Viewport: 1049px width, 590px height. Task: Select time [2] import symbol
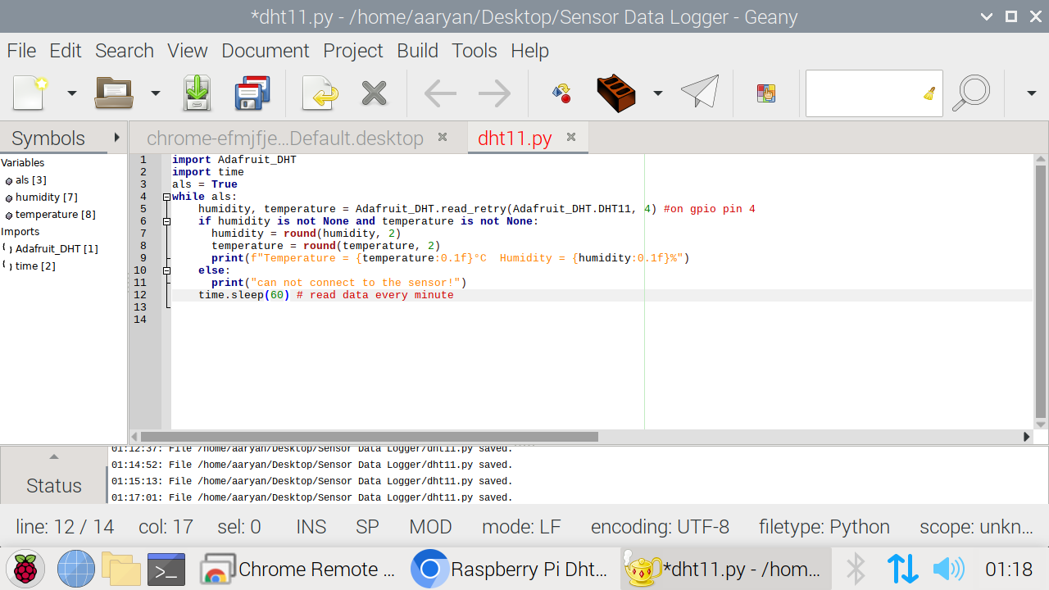pos(35,266)
